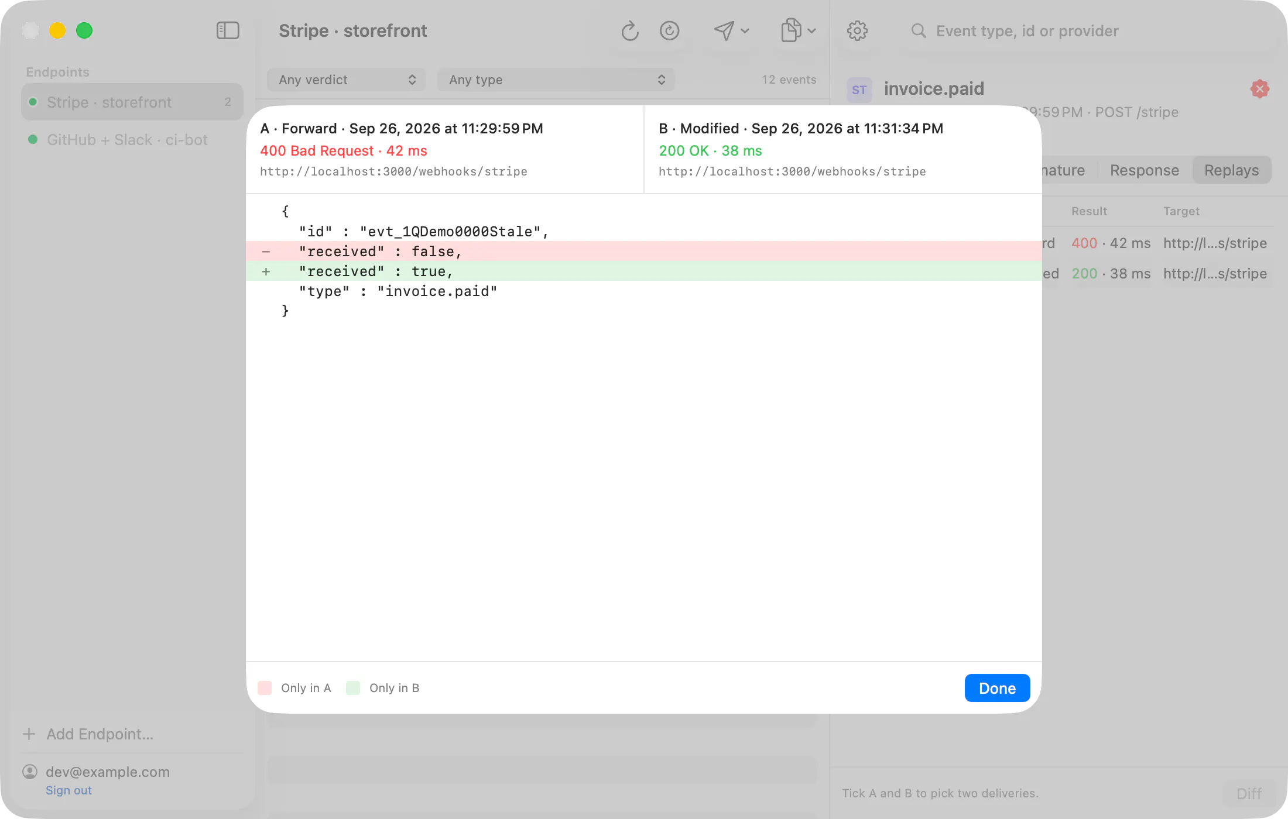Click the green zoom window button
The width and height of the screenshot is (1288, 819).
pos(84,30)
